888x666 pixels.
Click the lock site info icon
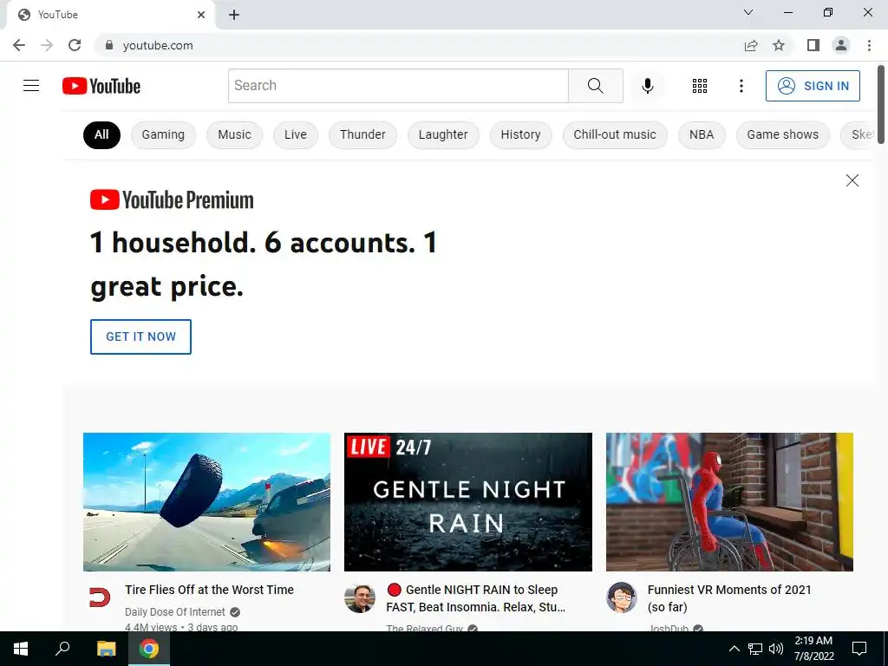tap(109, 45)
